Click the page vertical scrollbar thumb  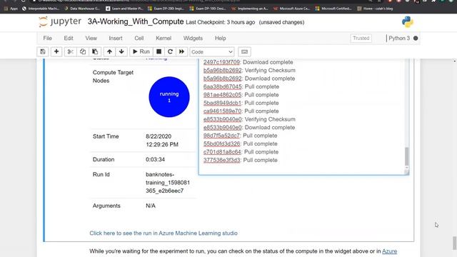[454, 243]
